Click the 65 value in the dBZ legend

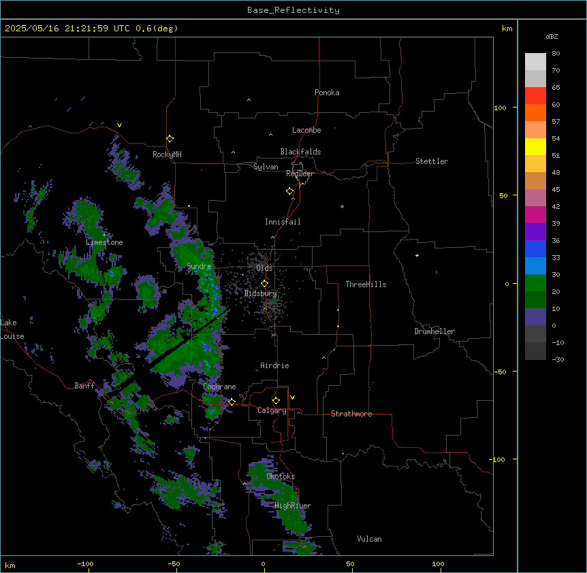556,88
